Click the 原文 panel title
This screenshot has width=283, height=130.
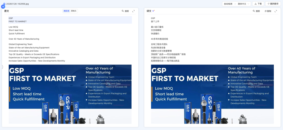(7, 11)
